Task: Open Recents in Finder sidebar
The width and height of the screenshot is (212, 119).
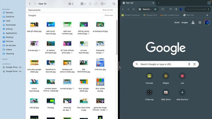Action: click(x=8, y=13)
